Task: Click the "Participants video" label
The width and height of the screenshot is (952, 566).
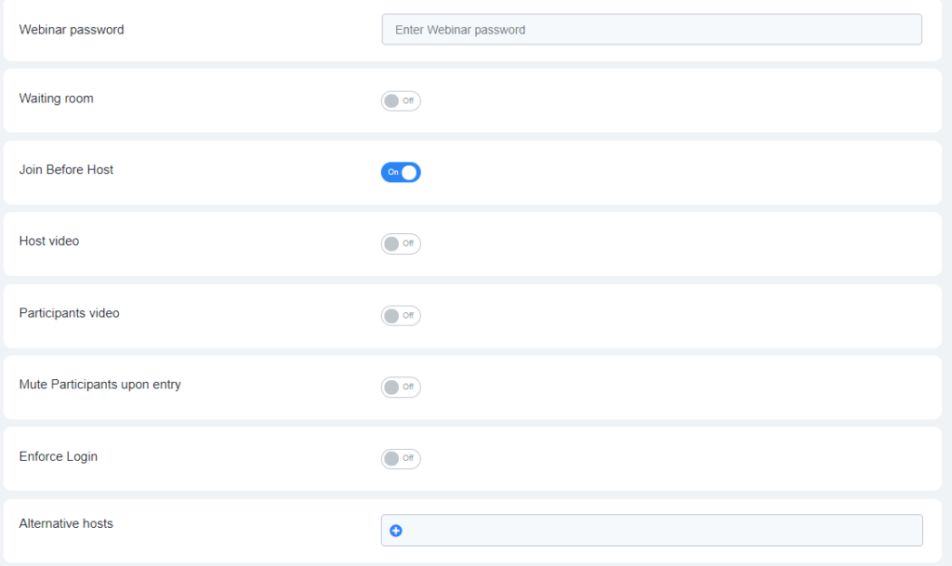Action: [x=69, y=313]
